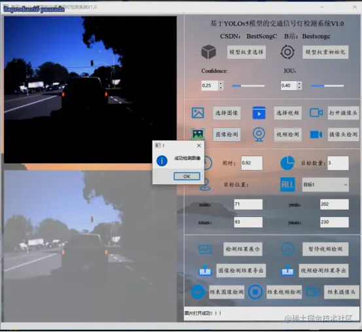This screenshot has width=362, height=332.
Task: Click the crossed-out camera icon beside 结束摄像头
Action: 313,292
